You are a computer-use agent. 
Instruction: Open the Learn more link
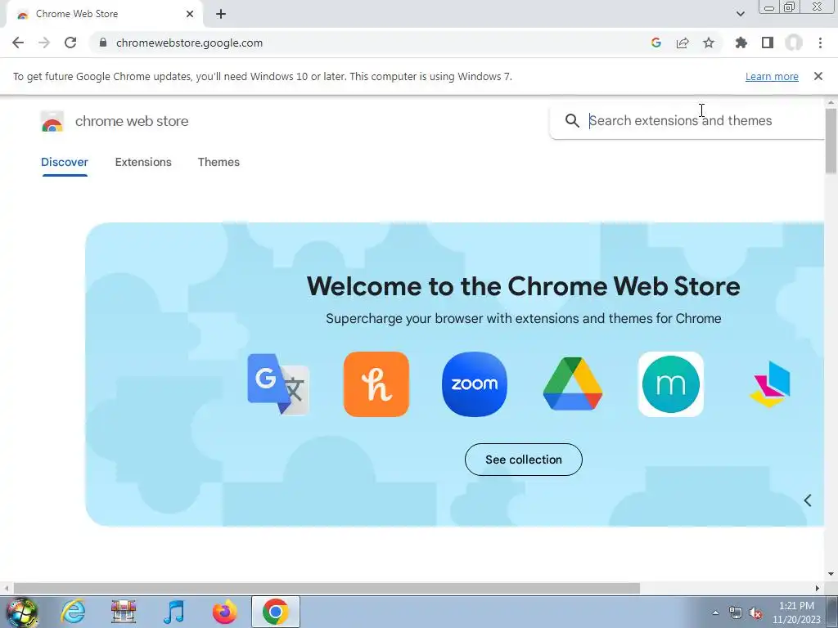772,76
